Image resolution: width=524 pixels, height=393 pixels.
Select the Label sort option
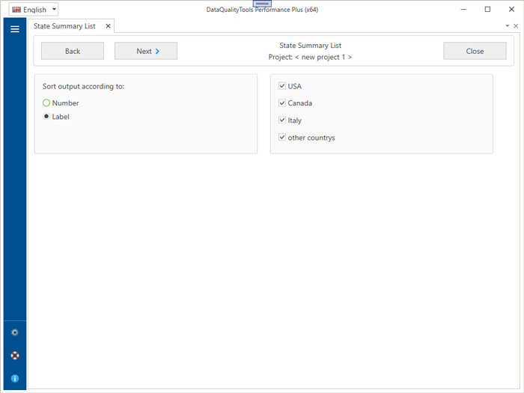tap(46, 117)
